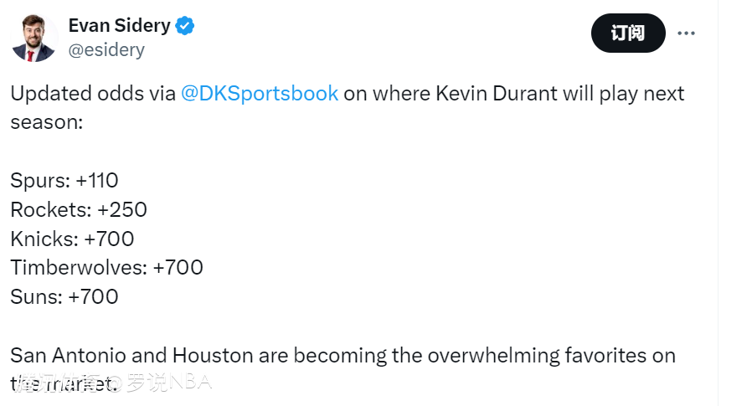Open the @DKSportsbook mention link
This screenshot has width=752, height=406.
point(260,93)
